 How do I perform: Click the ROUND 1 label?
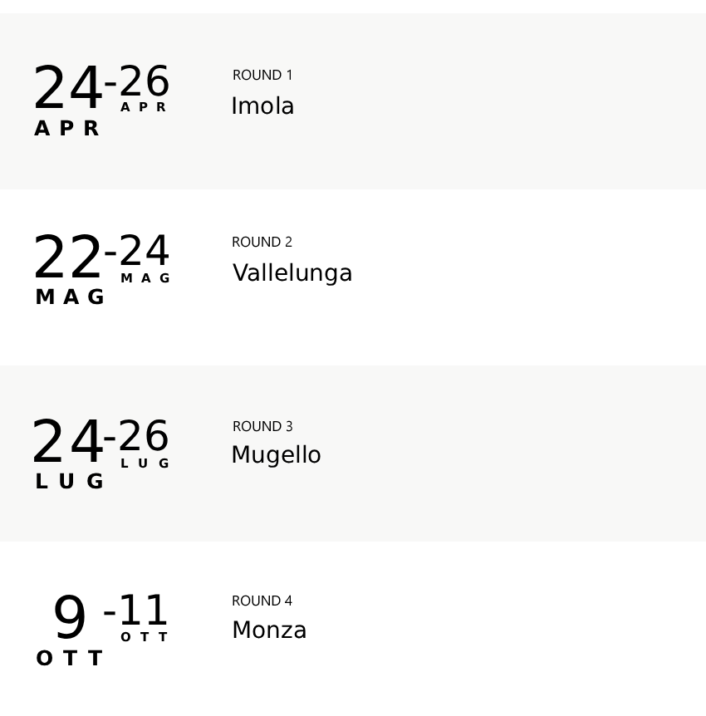pyautogui.click(x=262, y=75)
